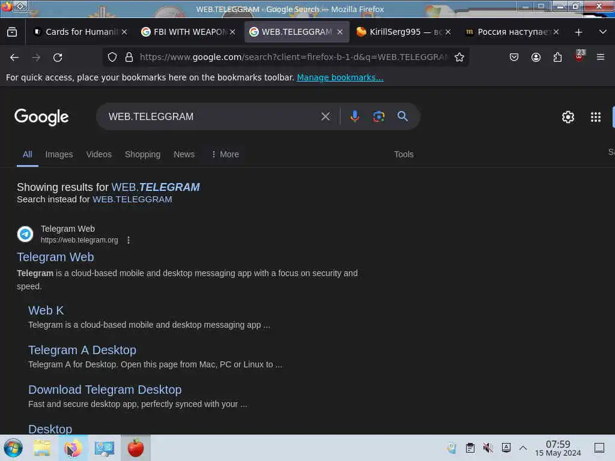Focus the Google search input field

pyautogui.click(x=212, y=116)
